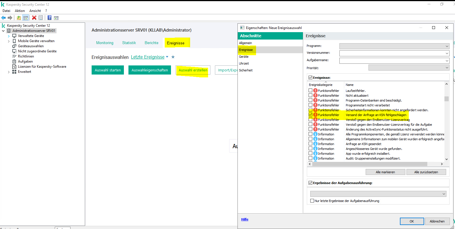Open the Hilfe link in dialog

pos(245,219)
